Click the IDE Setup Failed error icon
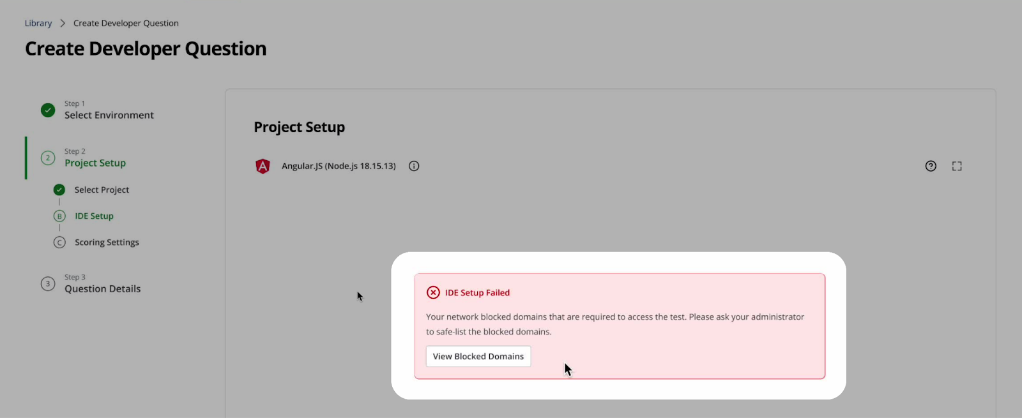Screen dimensions: 1022x418 pyautogui.click(x=433, y=292)
